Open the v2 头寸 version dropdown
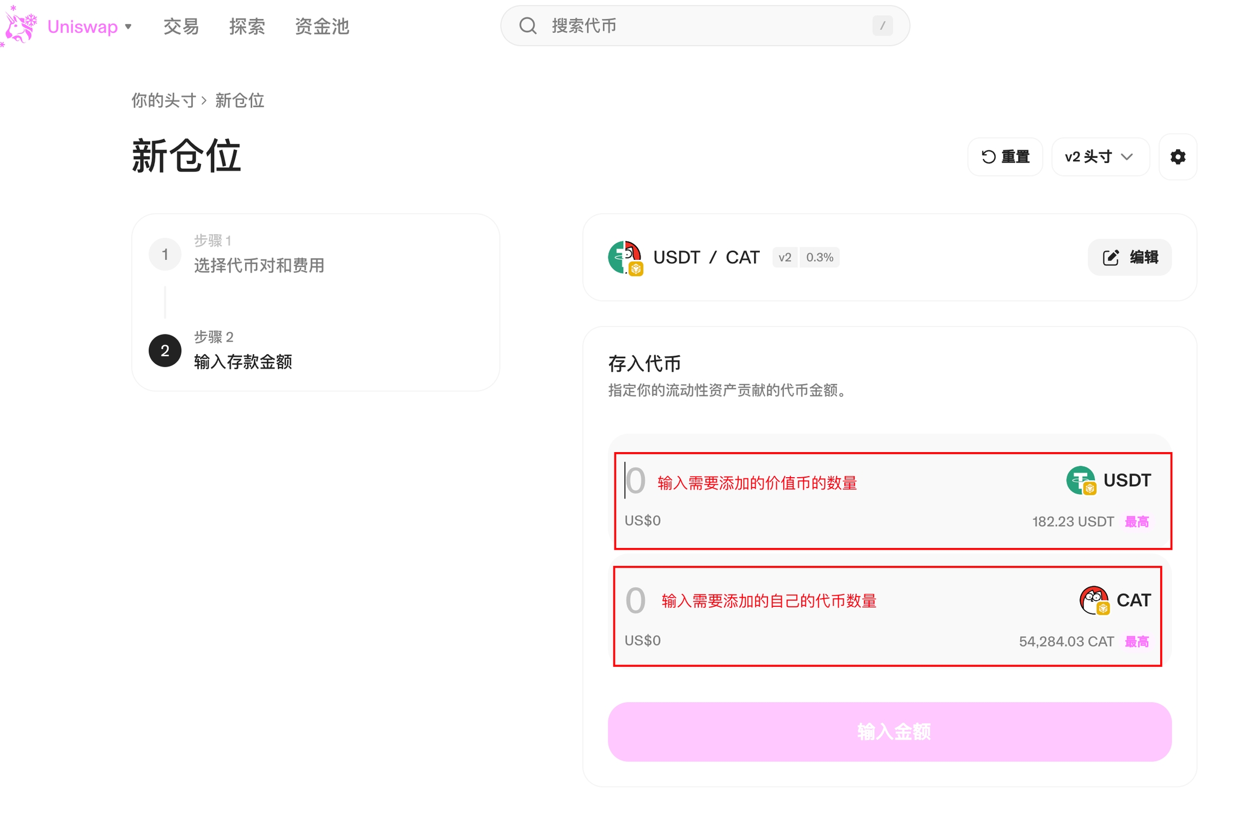 1099,157
